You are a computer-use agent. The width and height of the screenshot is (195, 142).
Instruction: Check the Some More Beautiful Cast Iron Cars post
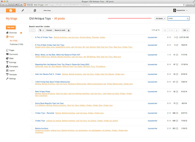(x=32, y=103)
